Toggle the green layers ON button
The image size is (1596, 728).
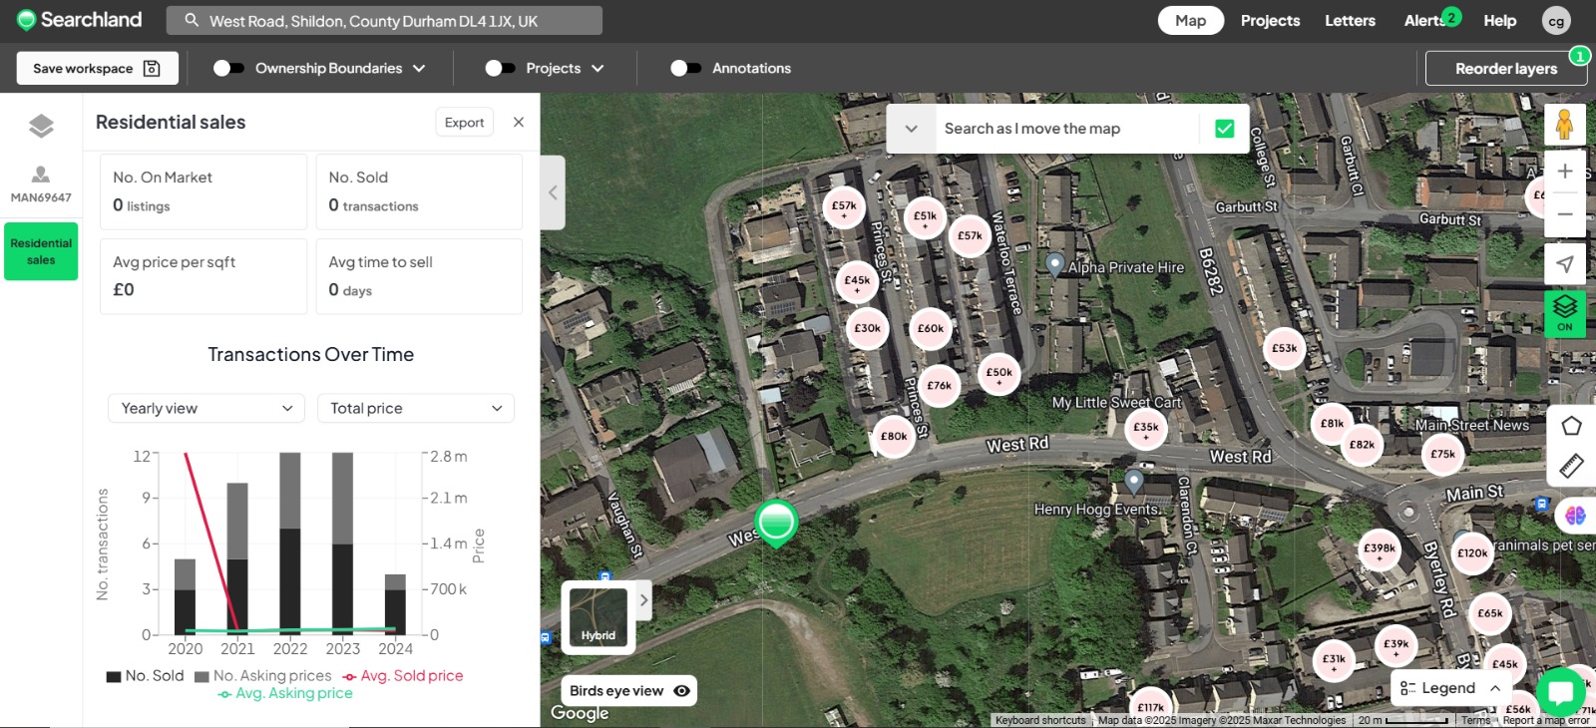pyautogui.click(x=1565, y=313)
